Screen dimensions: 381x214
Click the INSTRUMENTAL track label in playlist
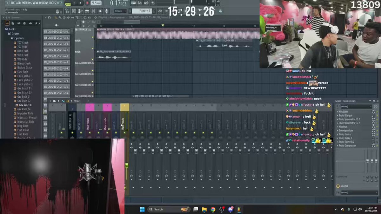coord(83,30)
